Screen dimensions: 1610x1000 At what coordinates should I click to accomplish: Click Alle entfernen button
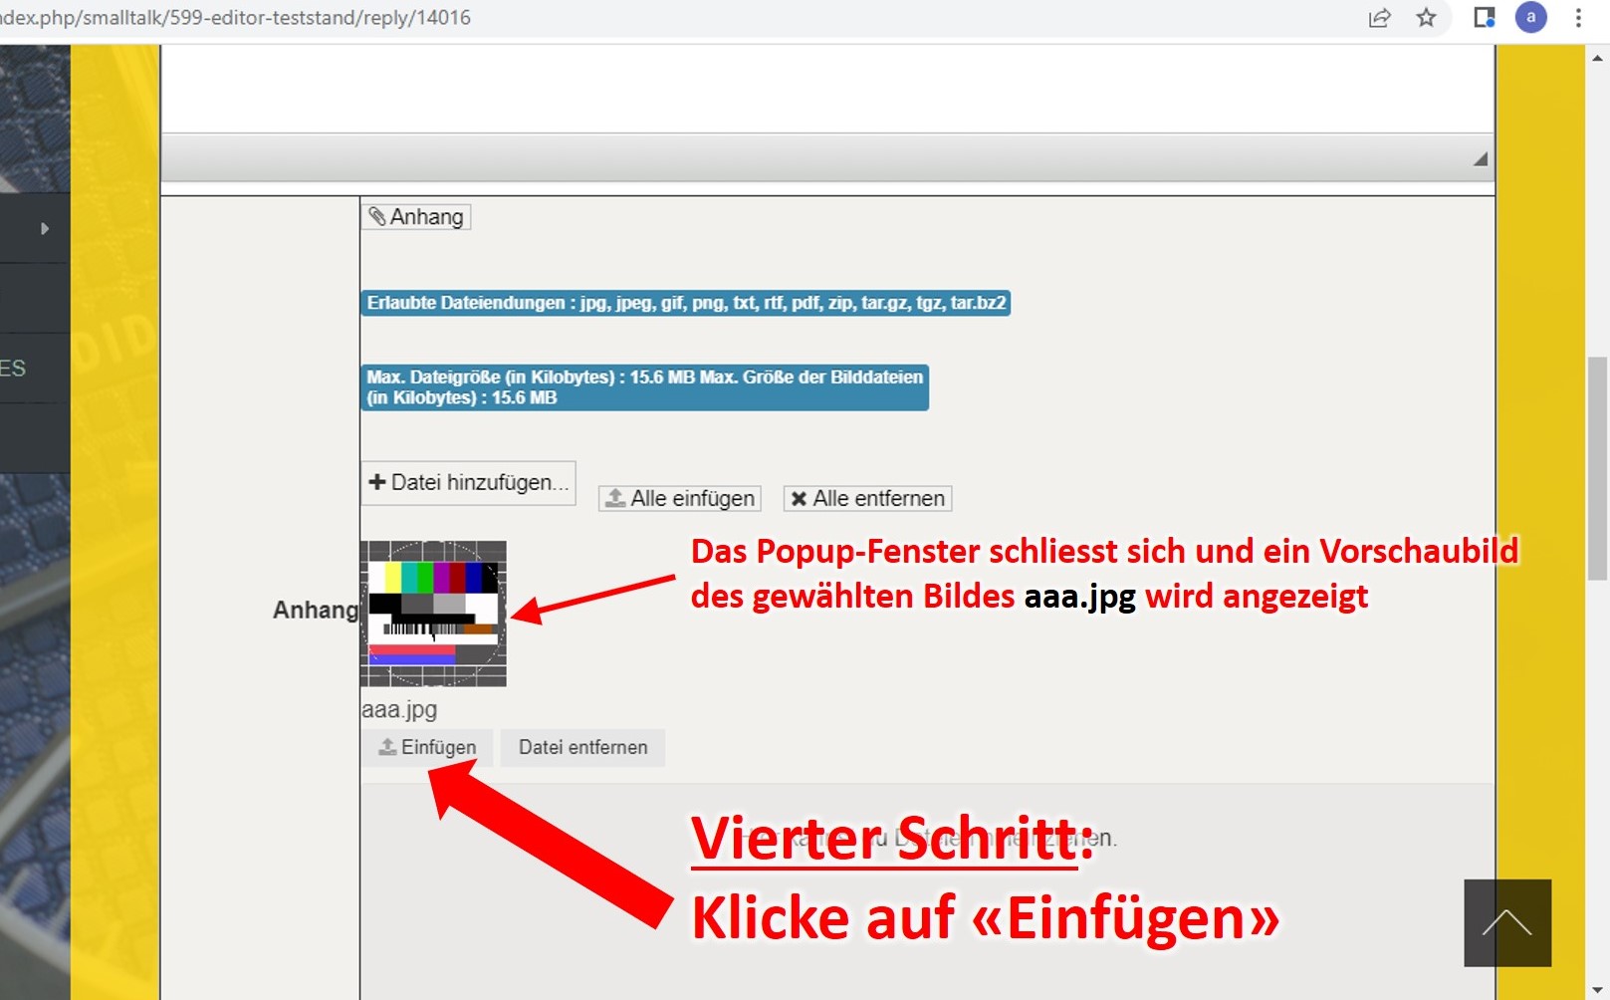(867, 498)
